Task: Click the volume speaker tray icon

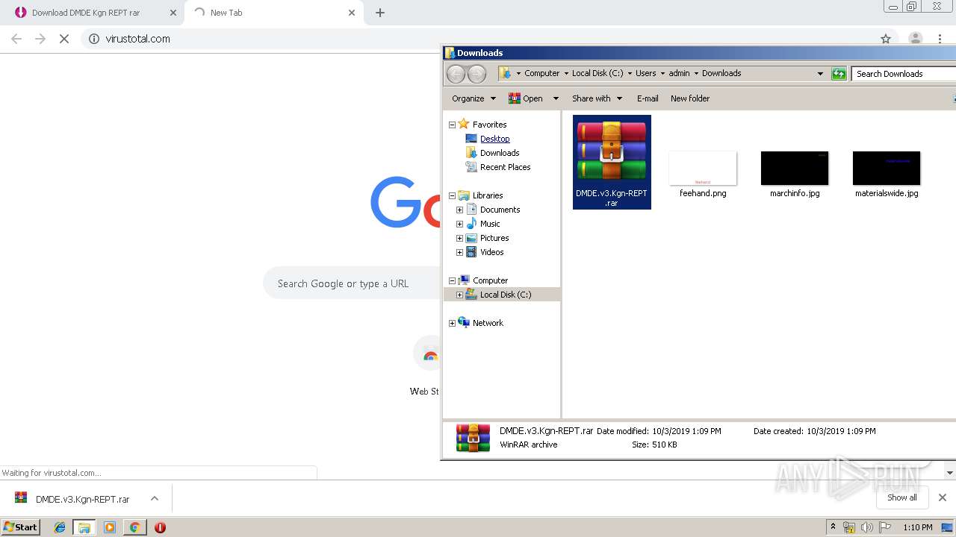Action: point(867,527)
